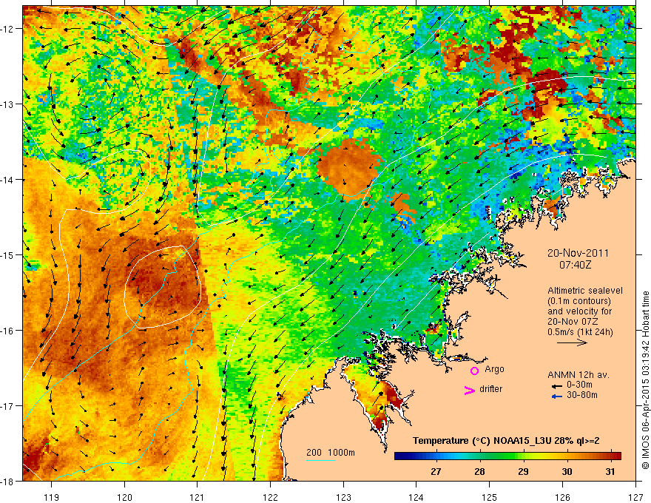Click the black 0-30m ANMN arrow symbol

[x=556, y=386]
